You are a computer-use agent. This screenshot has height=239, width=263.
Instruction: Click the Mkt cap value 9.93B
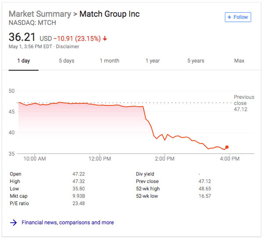point(79,196)
